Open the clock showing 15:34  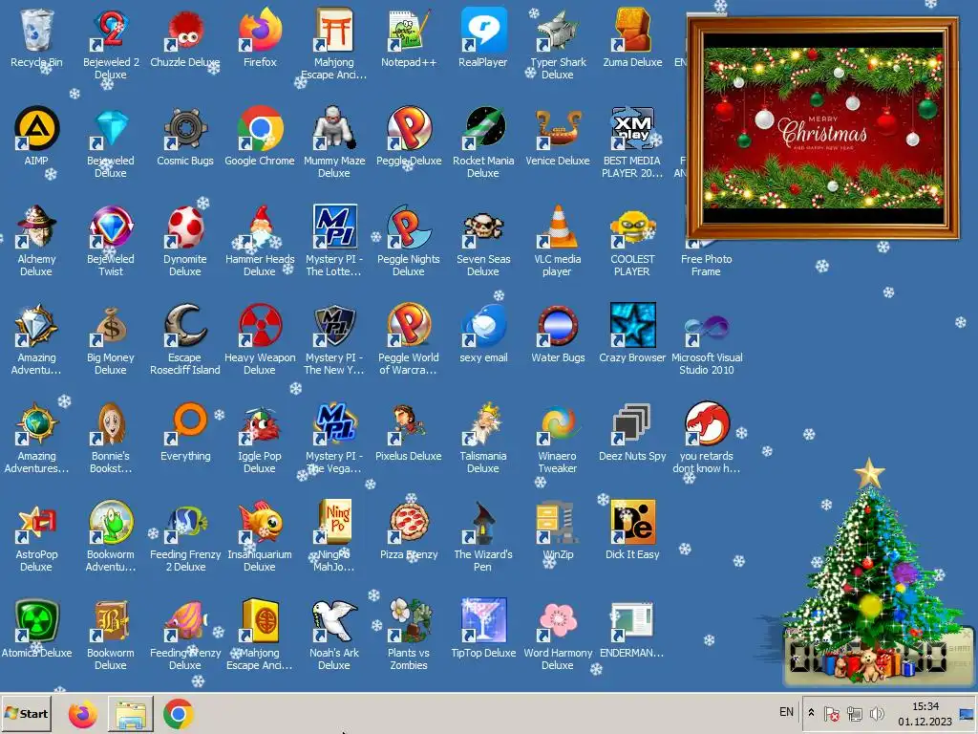tap(925, 713)
